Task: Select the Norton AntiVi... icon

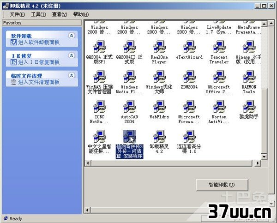Action: coord(219,107)
